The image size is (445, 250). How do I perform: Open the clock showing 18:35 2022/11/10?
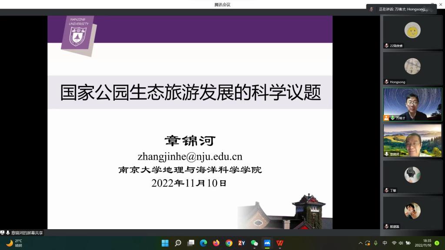423,243
